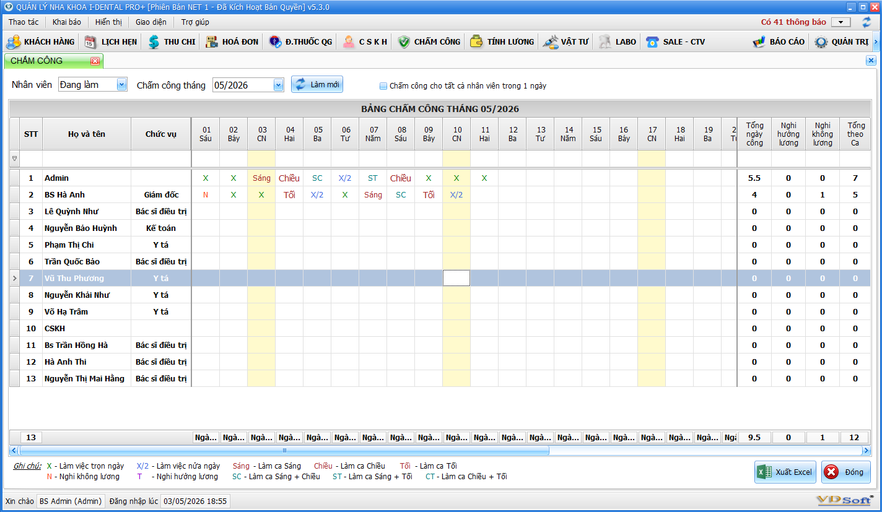Screen dimensions: 882x512
Task: Click the filter box under Chức vụ
Action: tap(161, 158)
